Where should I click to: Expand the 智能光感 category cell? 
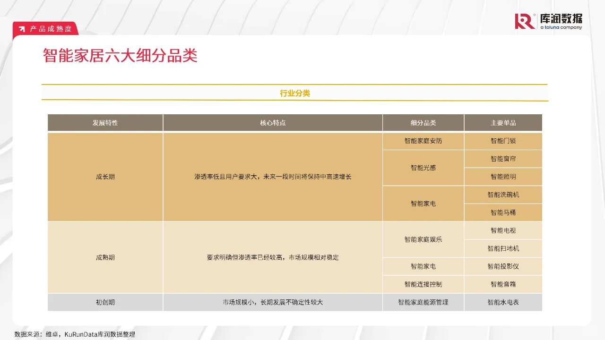[x=423, y=168]
